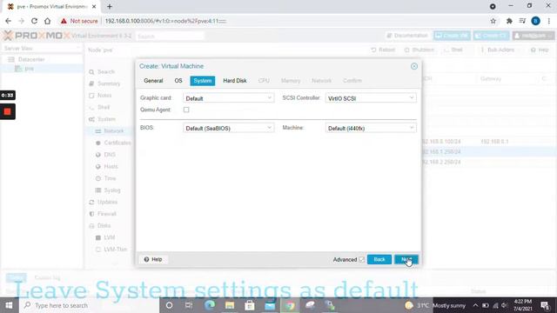Open the Chrome profile avatar
This screenshot has width=557, height=313.
[536, 21]
